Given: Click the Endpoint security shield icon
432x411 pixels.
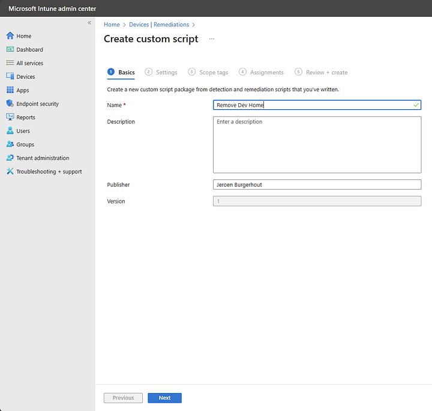Looking at the screenshot, I should (x=10, y=103).
